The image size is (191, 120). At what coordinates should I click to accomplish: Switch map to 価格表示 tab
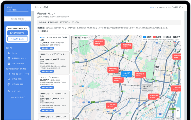tap(77, 38)
